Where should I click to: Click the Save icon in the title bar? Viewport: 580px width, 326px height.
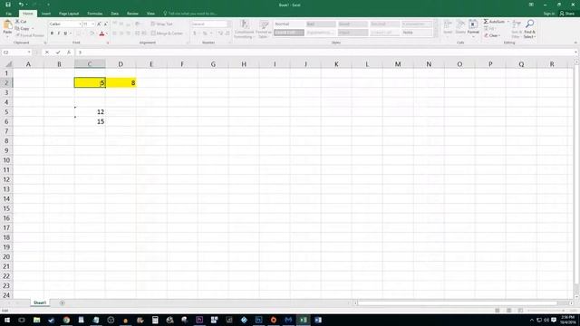[8, 5]
